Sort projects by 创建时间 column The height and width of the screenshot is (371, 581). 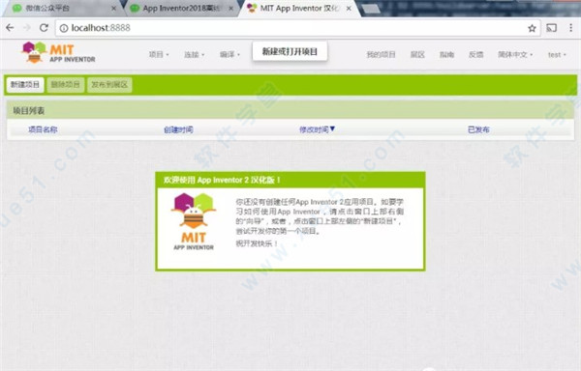(178, 129)
